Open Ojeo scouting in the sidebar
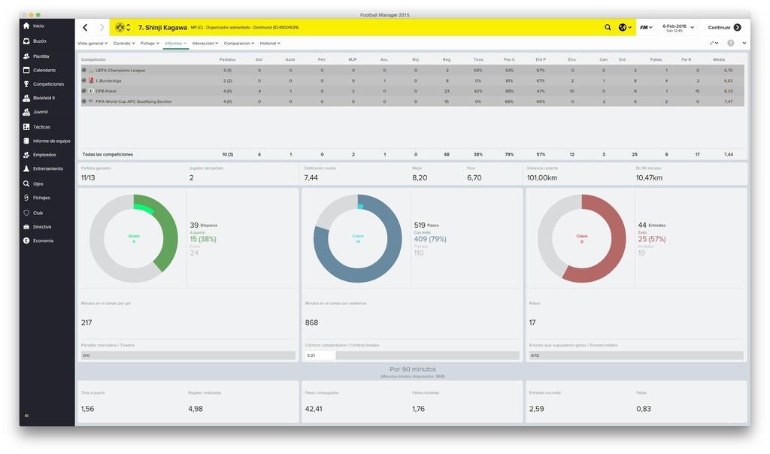The width and height of the screenshot is (770, 454). click(x=33, y=183)
